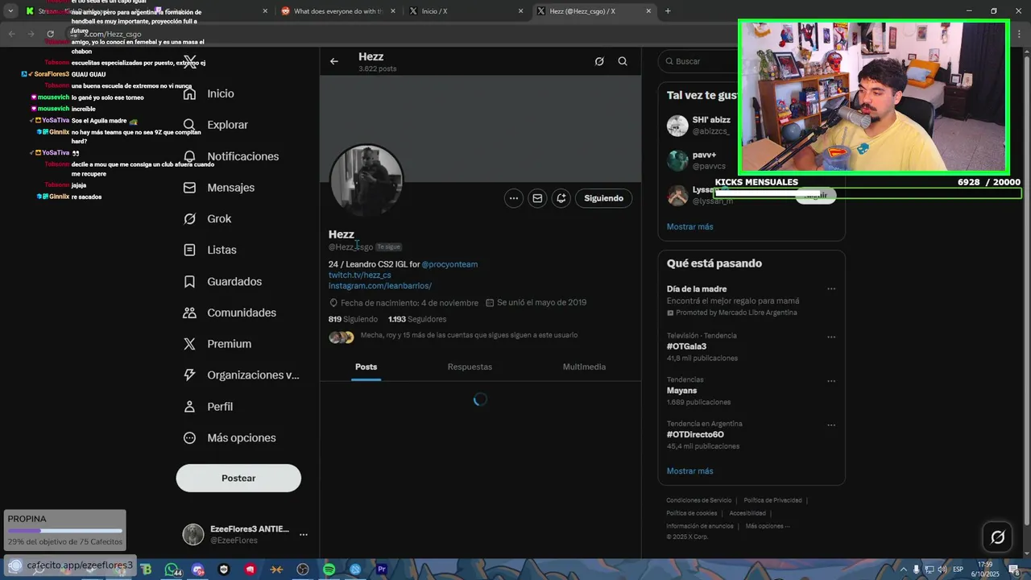Open Política de Privacidad footer link
This screenshot has height=580, width=1031.
coord(772,500)
